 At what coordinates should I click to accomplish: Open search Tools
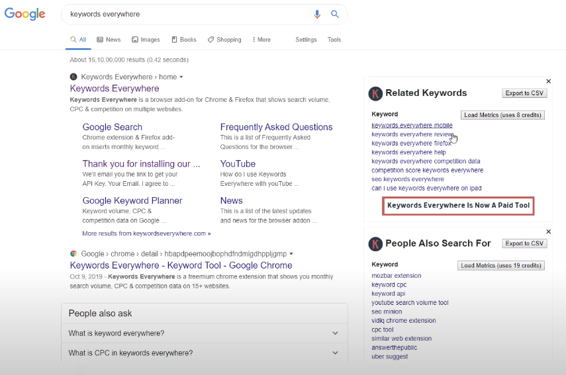pos(334,40)
